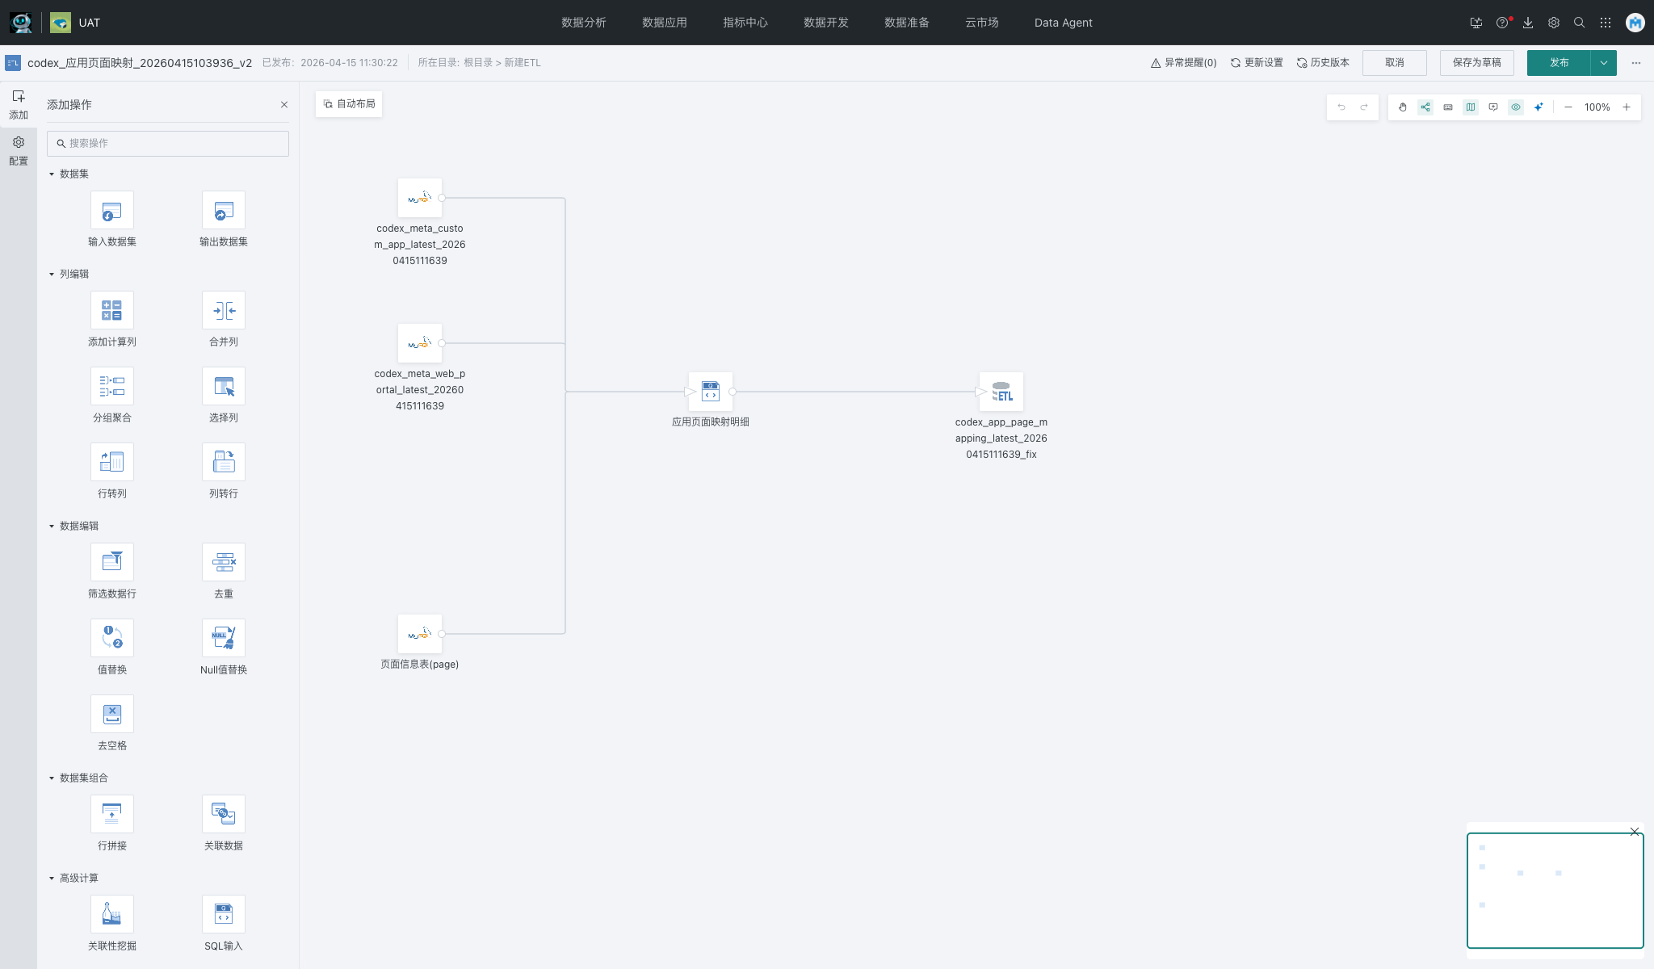Click the 保存为草稿 button
Screen dimensions: 1654x969
click(x=1476, y=63)
